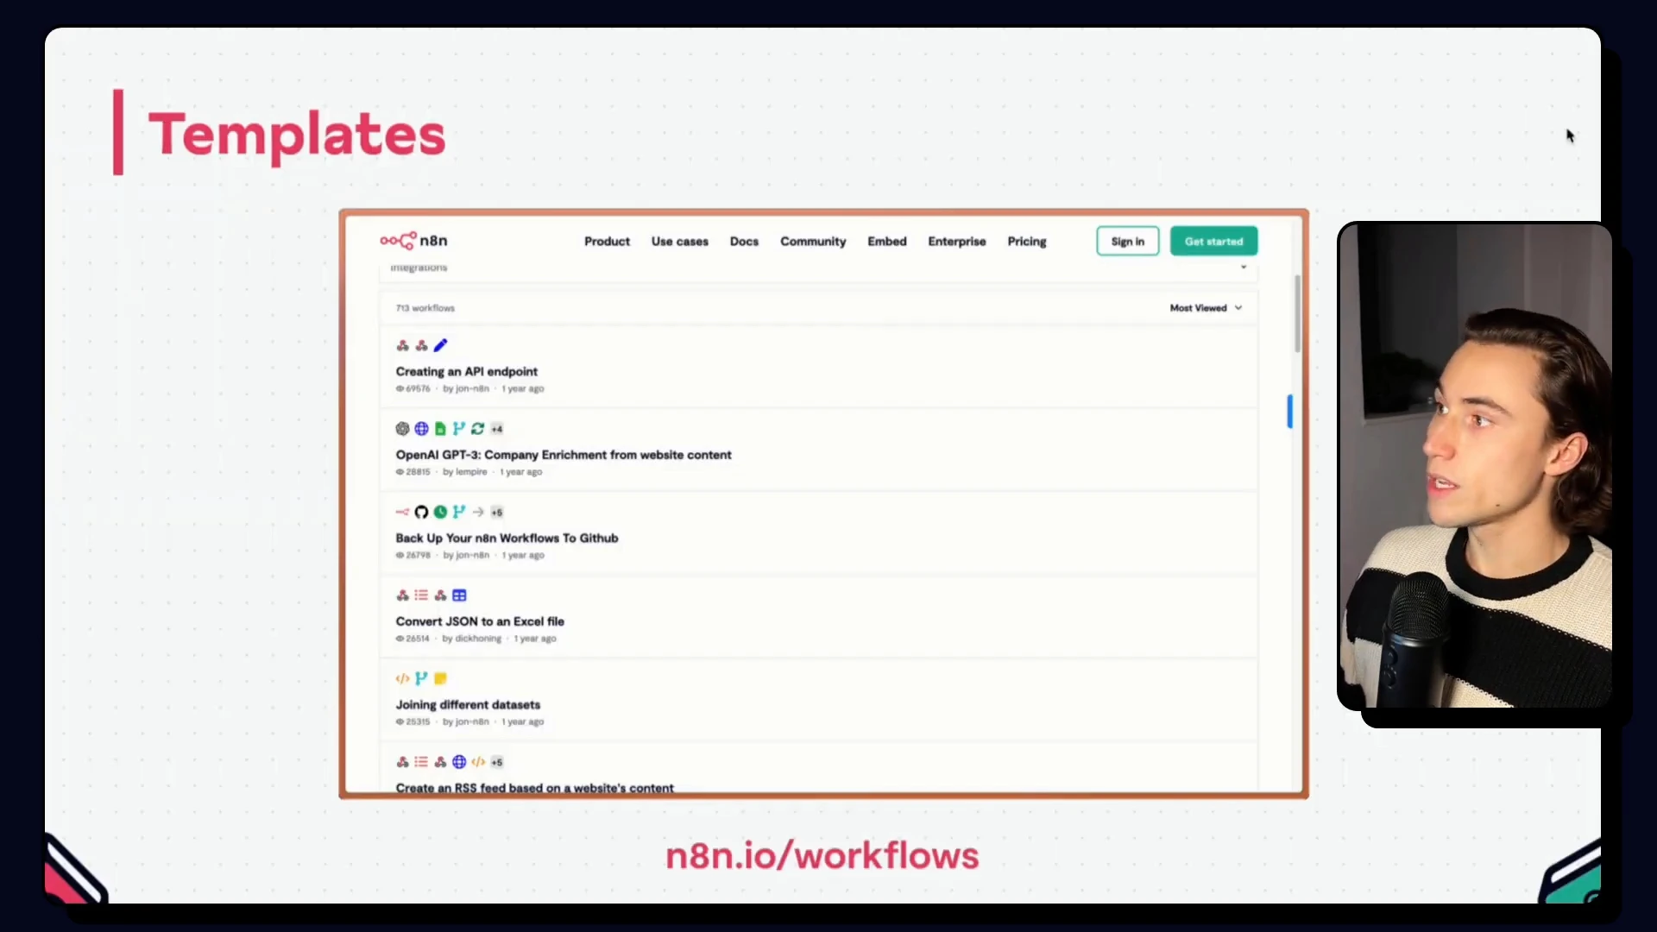1657x932 pixels.
Task: Select the Enterprise menu item
Action: coord(957,242)
